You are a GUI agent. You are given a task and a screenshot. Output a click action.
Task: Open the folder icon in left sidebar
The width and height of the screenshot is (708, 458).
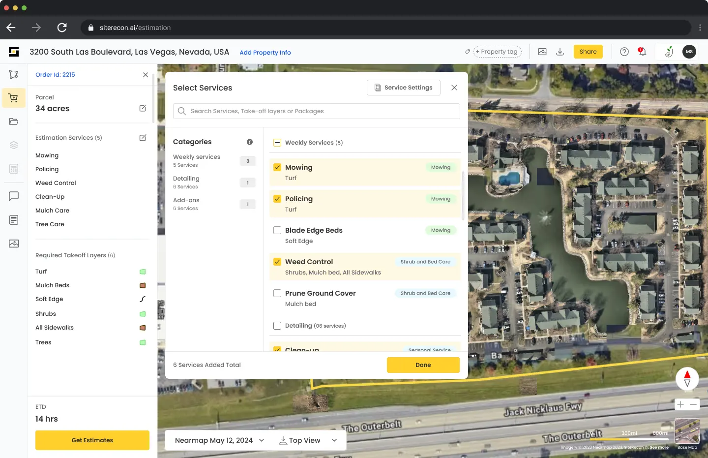coord(14,122)
